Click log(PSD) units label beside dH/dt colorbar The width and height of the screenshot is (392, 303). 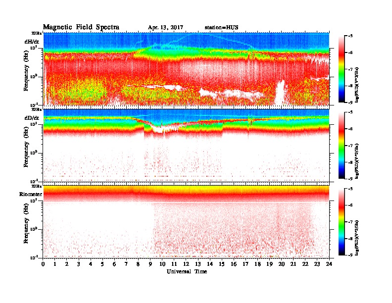(x=357, y=85)
